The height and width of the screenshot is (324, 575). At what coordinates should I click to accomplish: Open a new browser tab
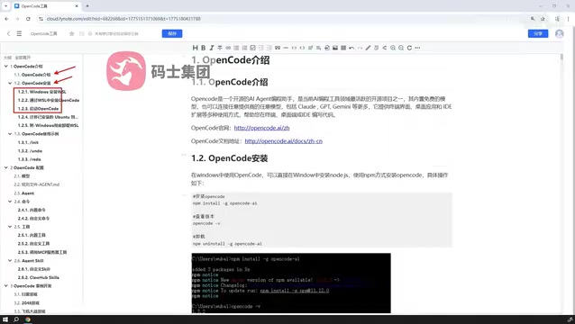[87, 6]
